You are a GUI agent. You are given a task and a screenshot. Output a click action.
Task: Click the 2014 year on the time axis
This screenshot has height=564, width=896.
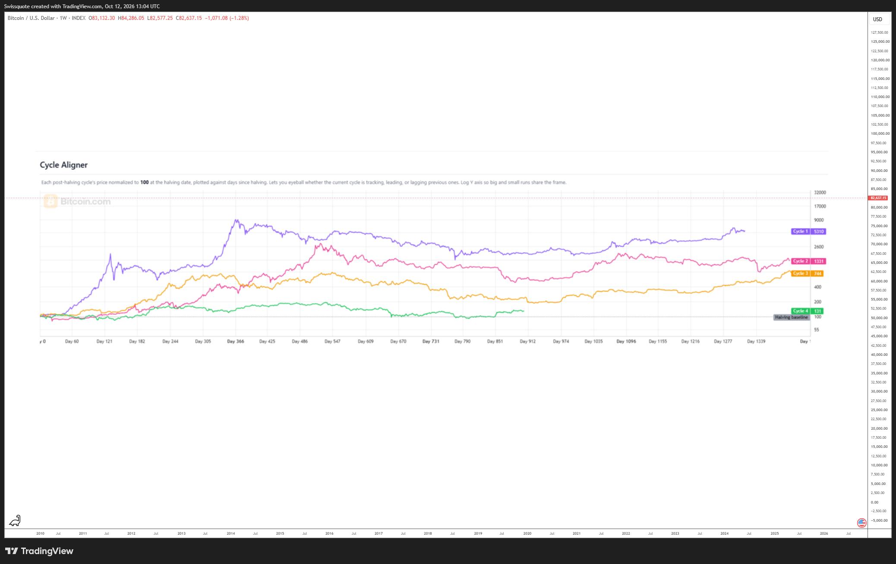pyautogui.click(x=231, y=533)
